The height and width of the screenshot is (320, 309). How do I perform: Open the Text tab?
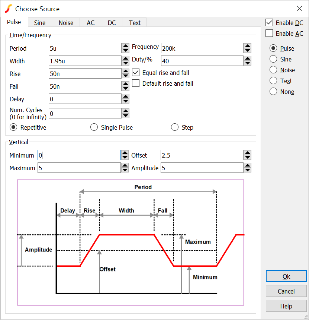point(135,23)
